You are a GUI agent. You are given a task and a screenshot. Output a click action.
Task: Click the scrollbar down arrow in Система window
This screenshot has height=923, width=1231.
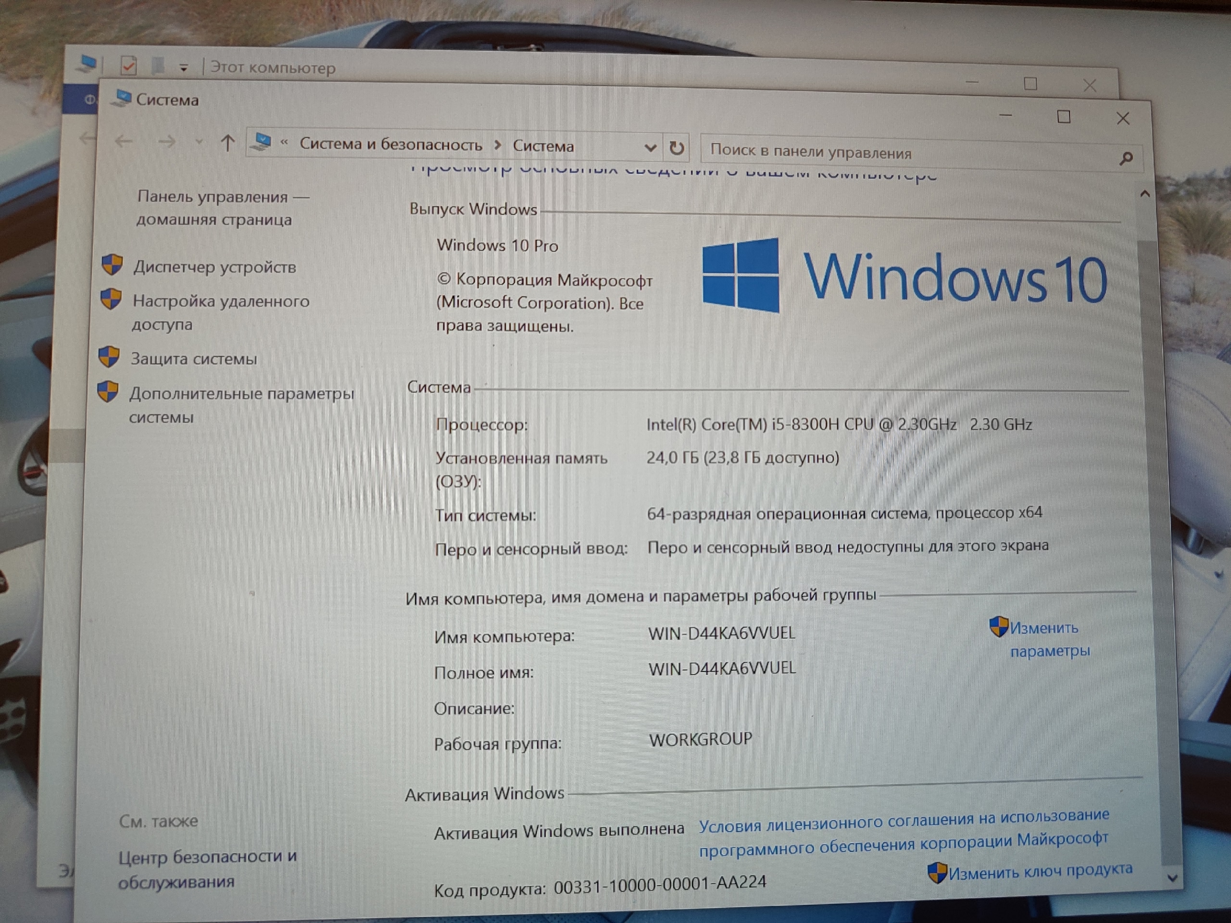point(1172,878)
